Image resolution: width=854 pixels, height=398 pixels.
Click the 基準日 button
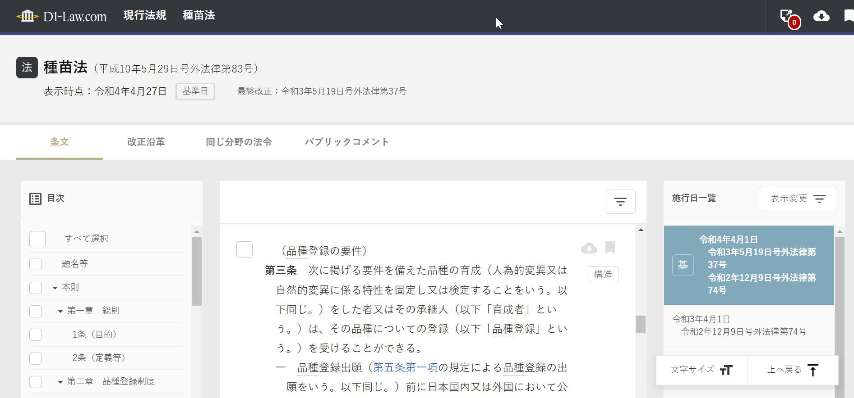pos(195,91)
